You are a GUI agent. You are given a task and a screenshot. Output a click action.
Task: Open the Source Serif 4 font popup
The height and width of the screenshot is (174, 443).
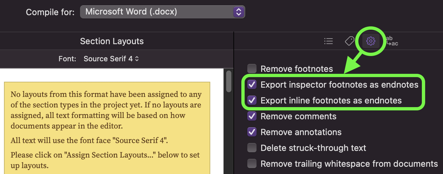pyautogui.click(x=111, y=59)
